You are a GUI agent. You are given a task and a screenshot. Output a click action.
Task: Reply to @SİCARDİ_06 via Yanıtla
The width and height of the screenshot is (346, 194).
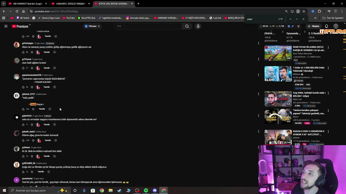(41, 172)
